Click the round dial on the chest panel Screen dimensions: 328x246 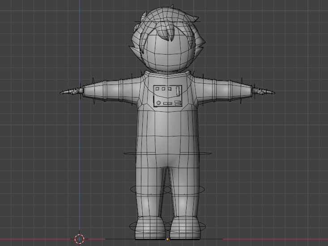coord(158,103)
